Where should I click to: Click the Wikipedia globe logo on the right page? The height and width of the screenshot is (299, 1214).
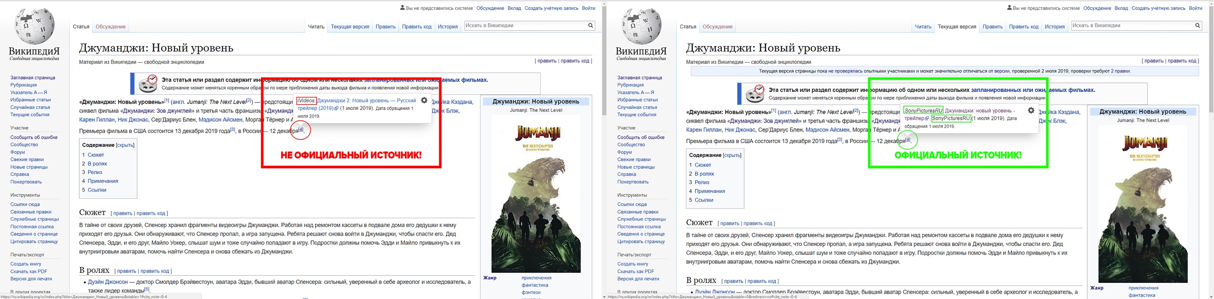[641, 26]
